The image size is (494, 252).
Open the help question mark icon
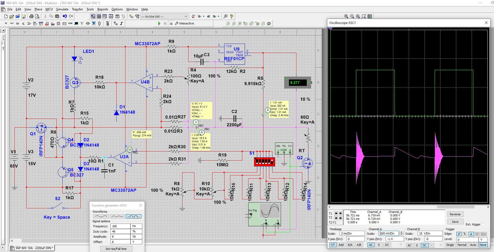coord(231,16)
